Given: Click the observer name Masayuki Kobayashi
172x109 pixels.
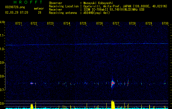Looking at the screenshot, I should 98,3.
